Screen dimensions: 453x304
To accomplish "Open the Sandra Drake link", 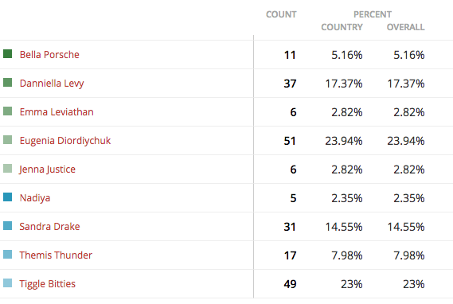I will click(49, 227).
